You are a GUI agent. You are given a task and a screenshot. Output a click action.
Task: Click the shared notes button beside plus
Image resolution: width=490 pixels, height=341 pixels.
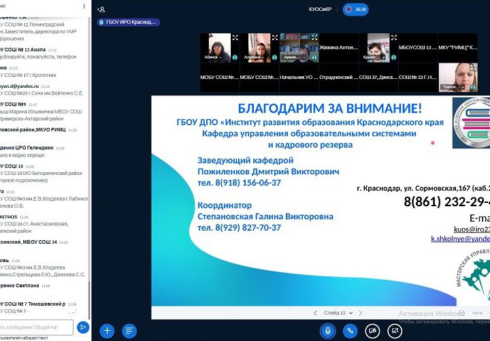[129, 331]
